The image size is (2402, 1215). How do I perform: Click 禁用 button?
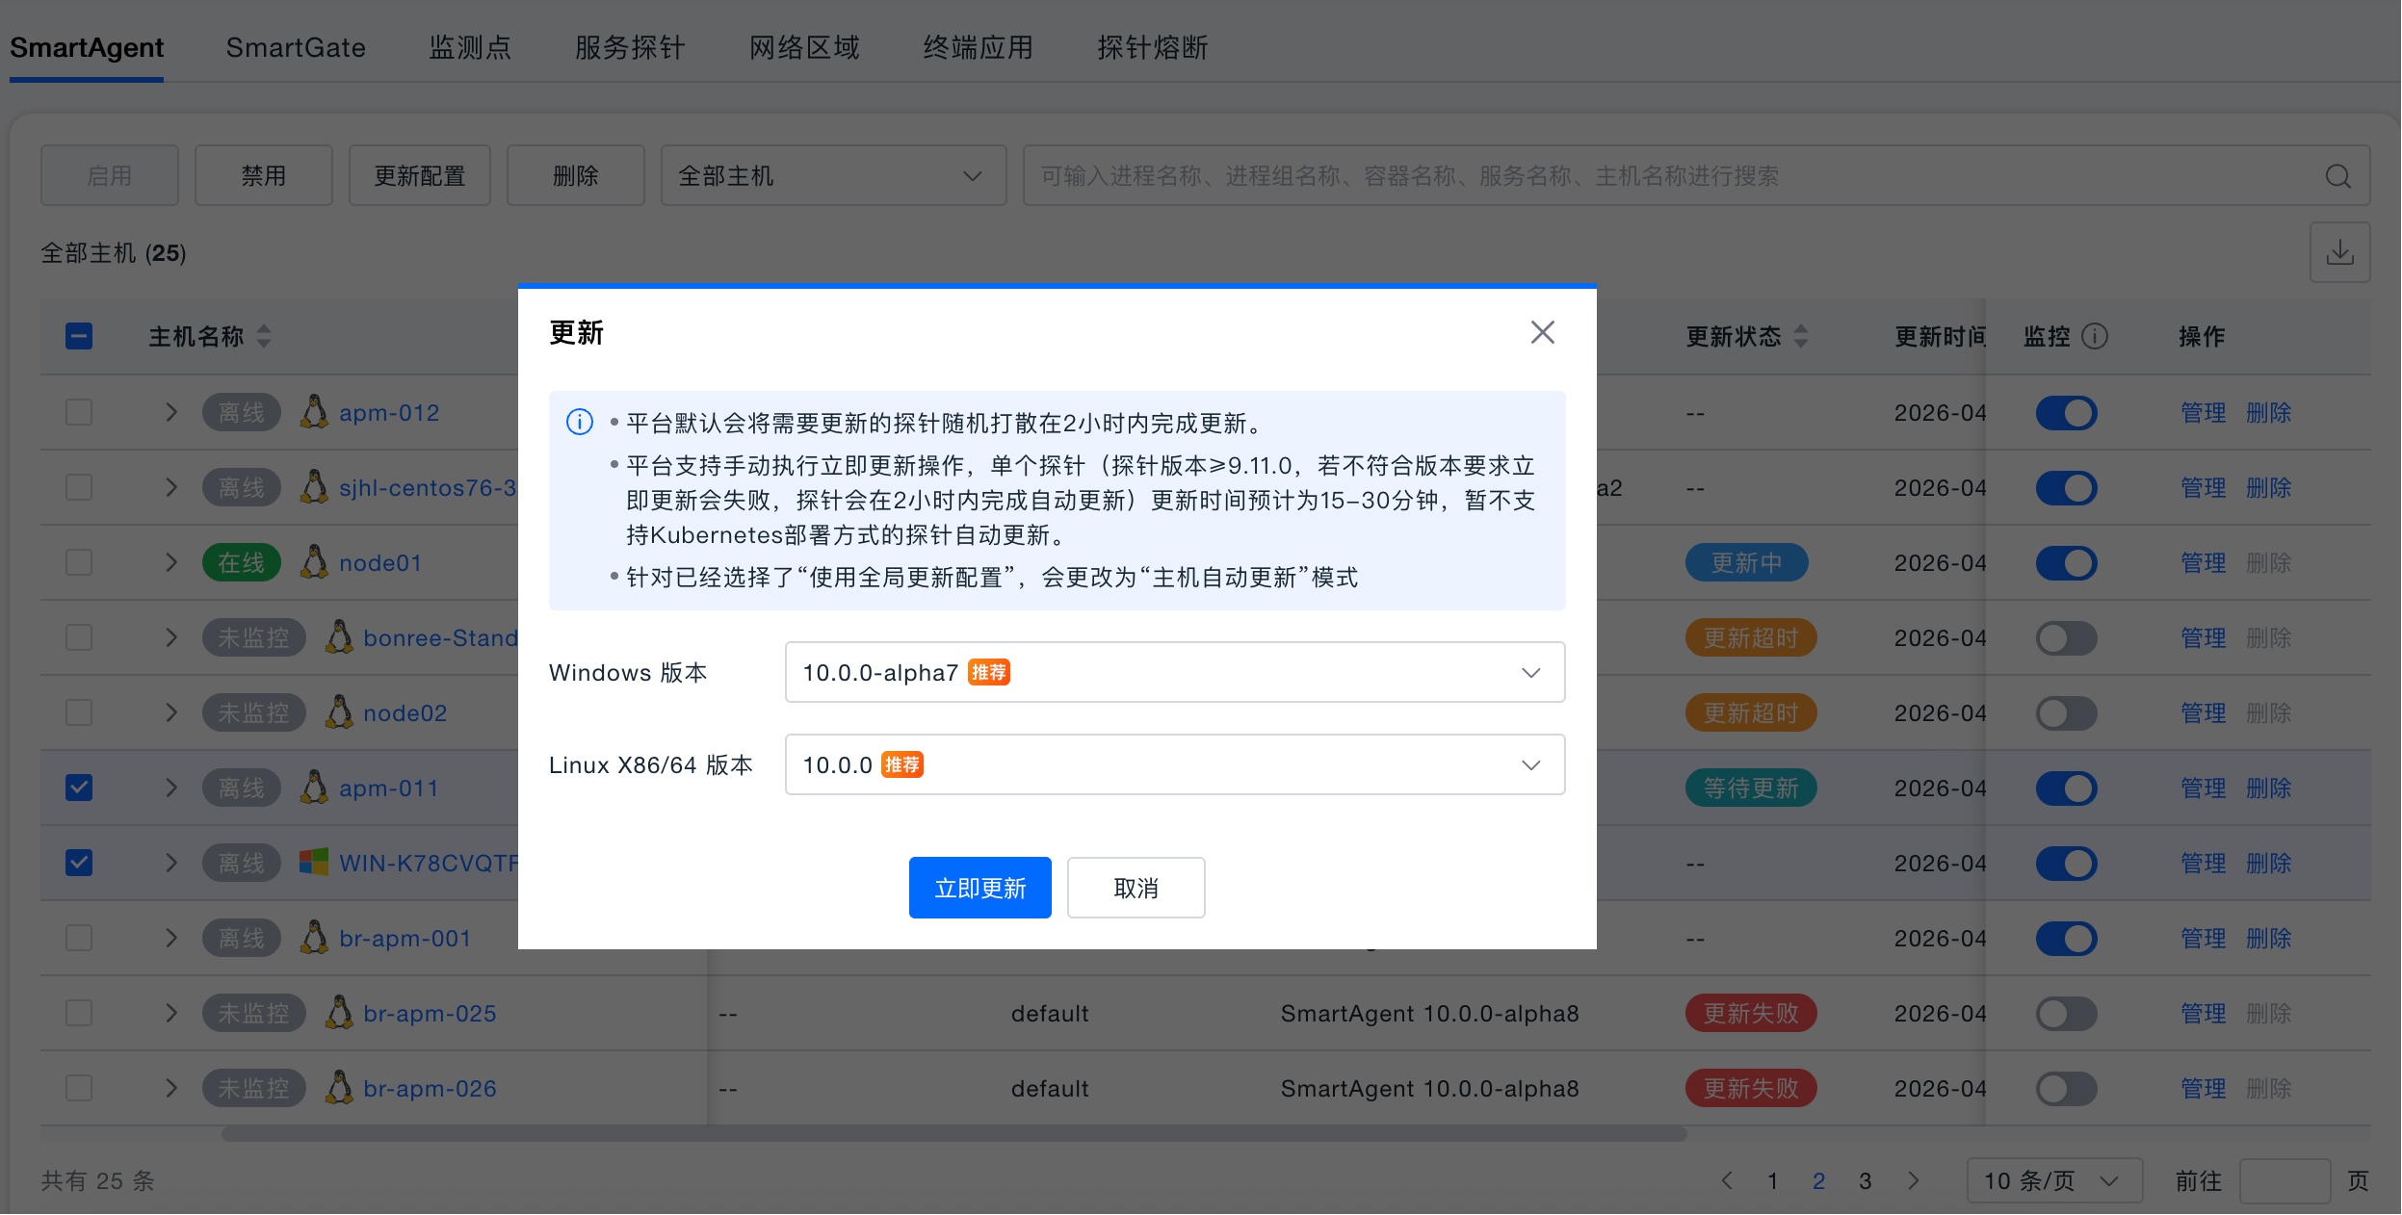263,176
